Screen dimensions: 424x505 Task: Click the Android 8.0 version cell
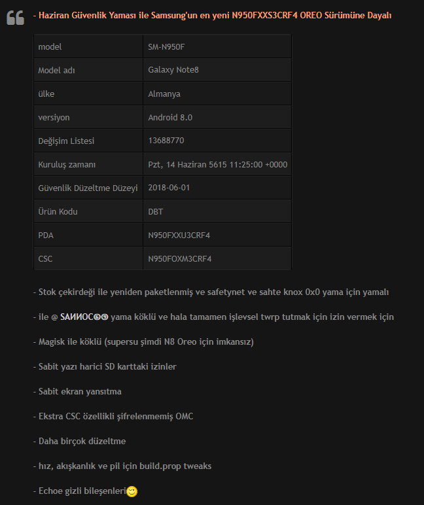[x=217, y=117]
